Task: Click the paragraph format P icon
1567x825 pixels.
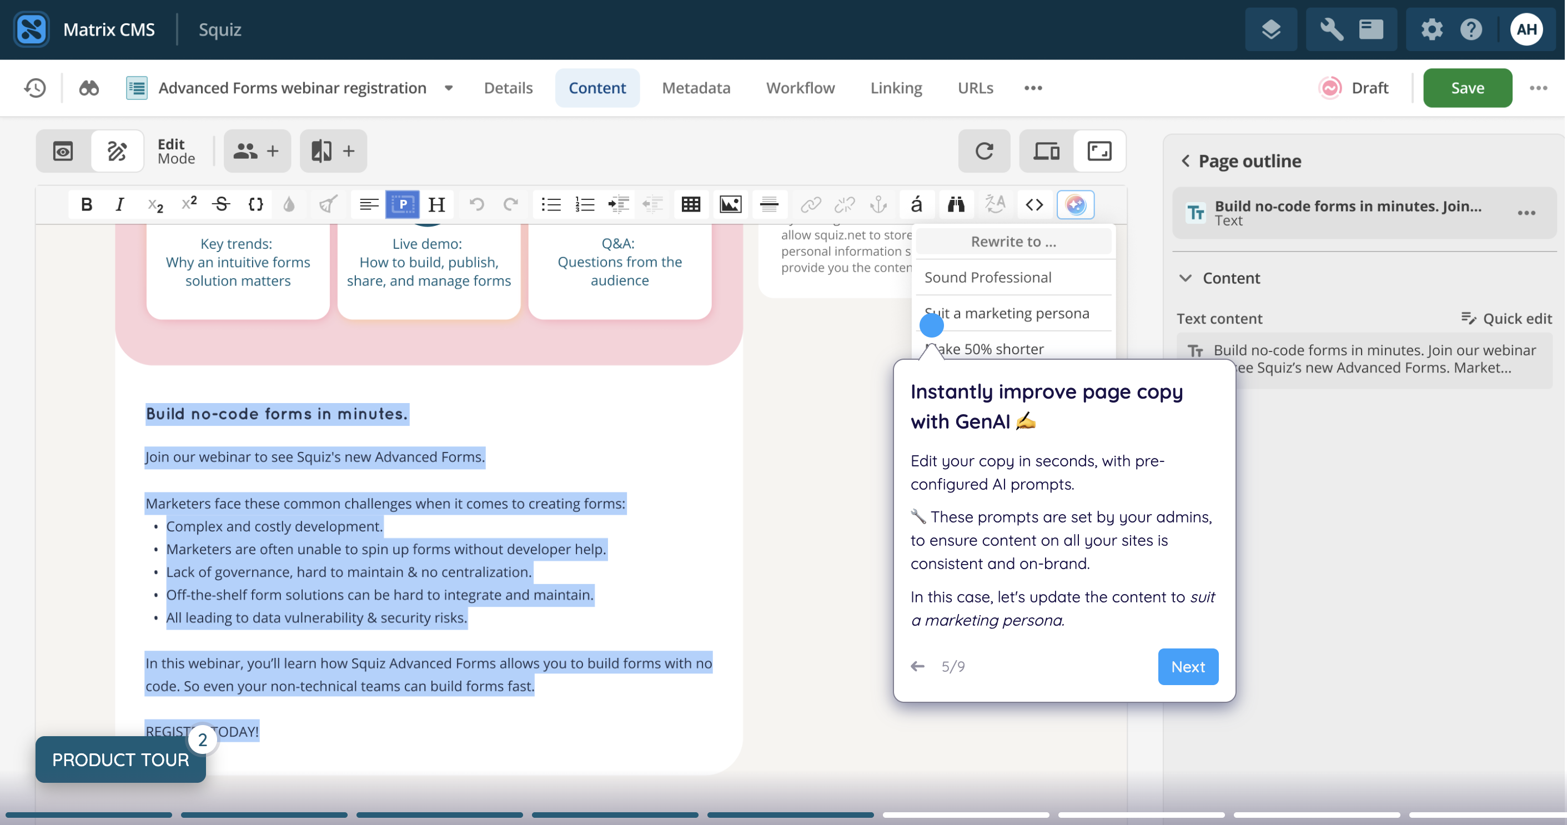Action: pyautogui.click(x=402, y=204)
